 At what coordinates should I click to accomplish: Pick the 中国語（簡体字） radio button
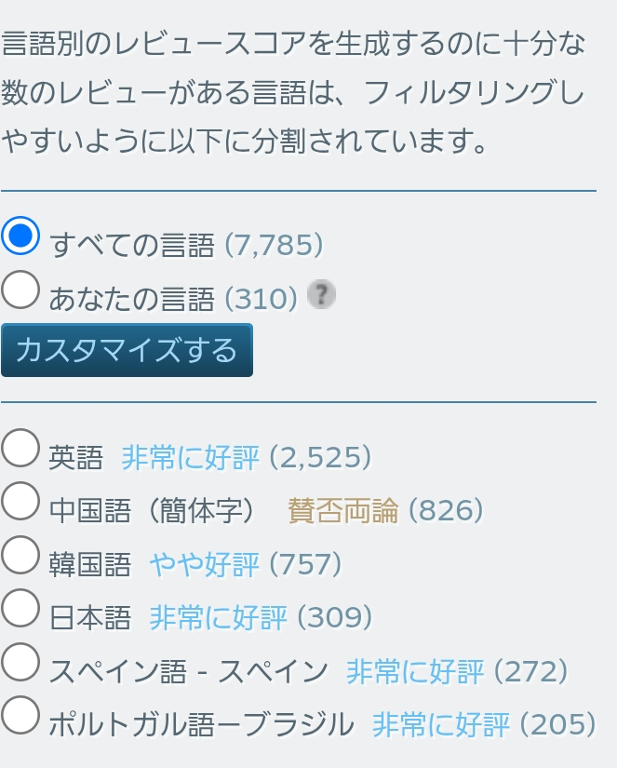20,501
